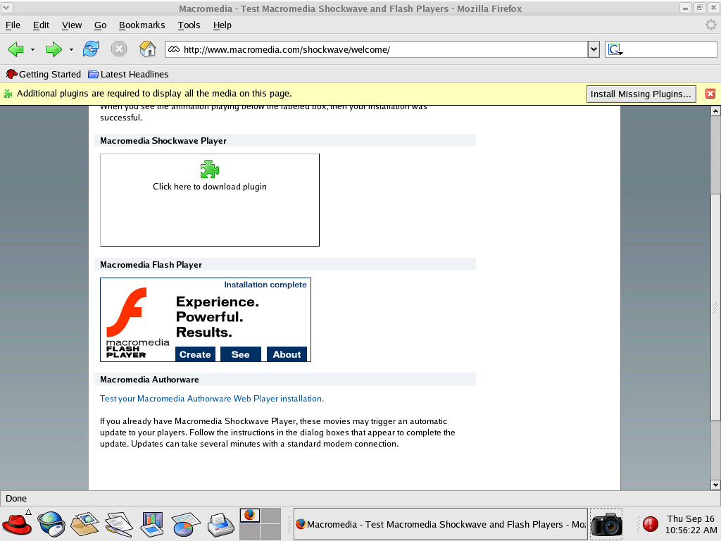Click the red update alert icon
Viewport: 721px width, 541px height.
tap(650, 524)
